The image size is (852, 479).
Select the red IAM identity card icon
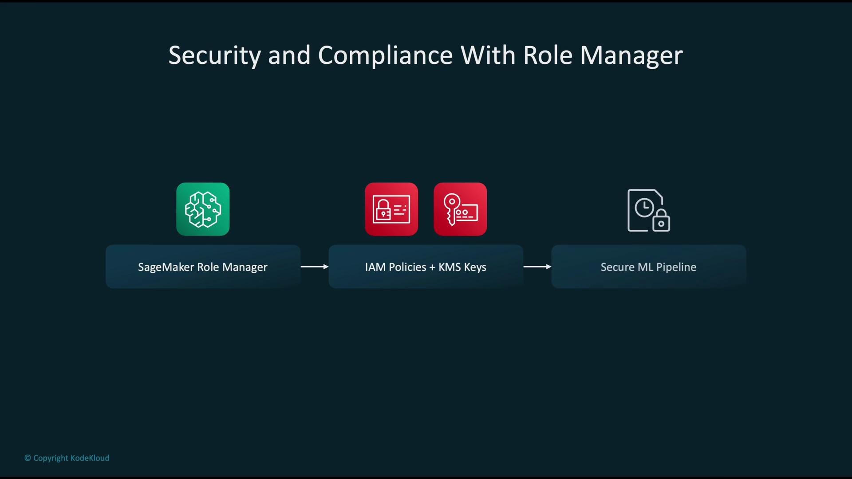tap(391, 209)
